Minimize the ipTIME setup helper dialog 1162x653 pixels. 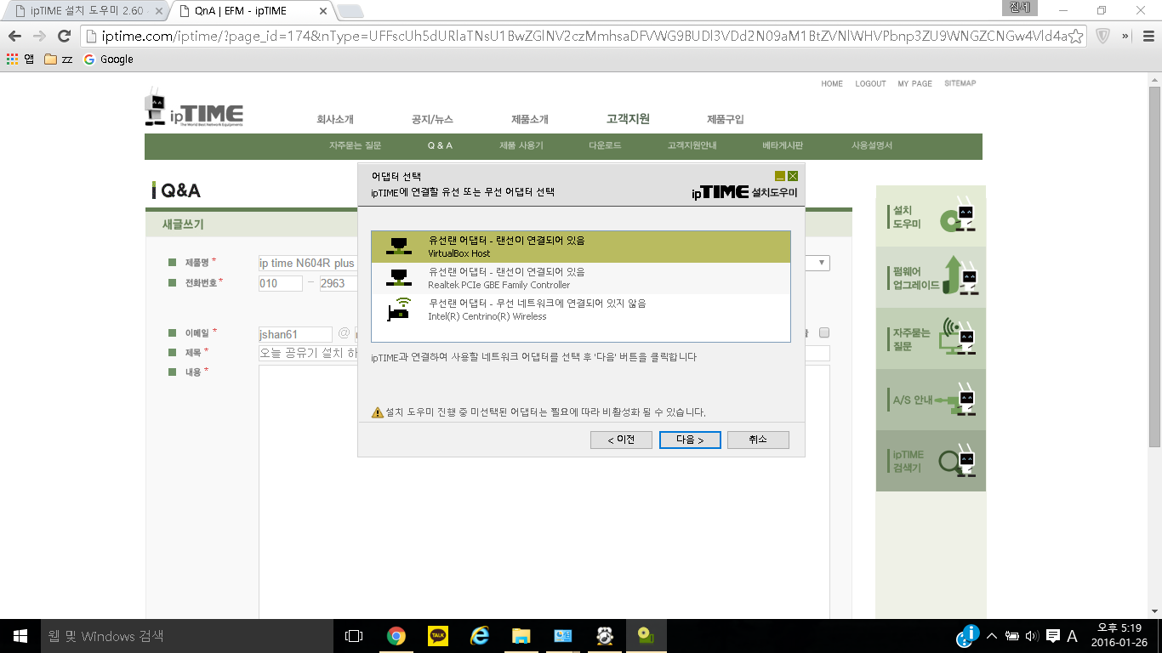point(780,176)
